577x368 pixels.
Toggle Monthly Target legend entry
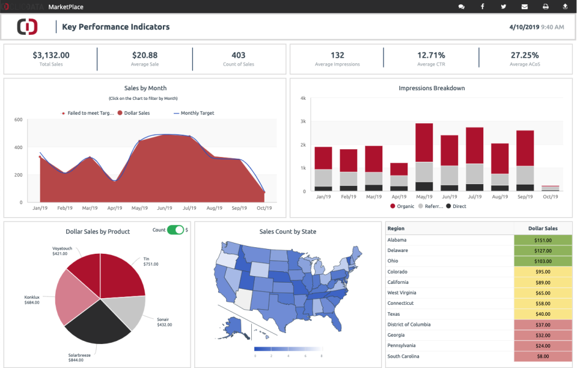point(194,113)
